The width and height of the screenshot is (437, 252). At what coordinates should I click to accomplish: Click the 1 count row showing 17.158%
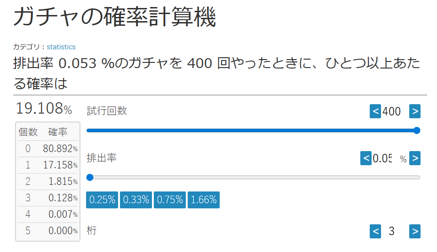pos(48,165)
